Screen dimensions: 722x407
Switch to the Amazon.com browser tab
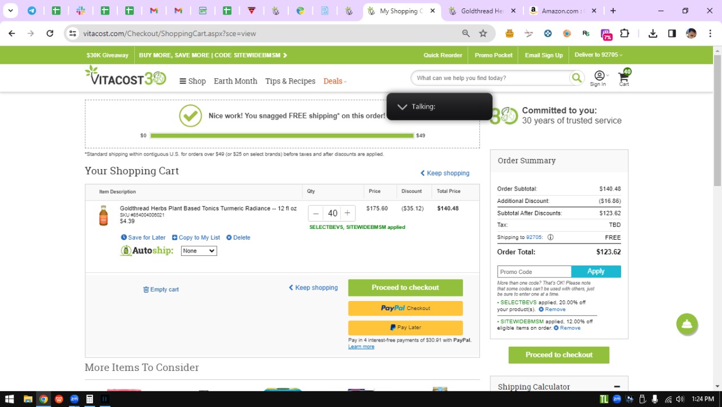(x=562, y=11)
